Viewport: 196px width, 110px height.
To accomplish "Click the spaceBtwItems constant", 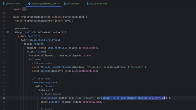I will click(92, 102).
